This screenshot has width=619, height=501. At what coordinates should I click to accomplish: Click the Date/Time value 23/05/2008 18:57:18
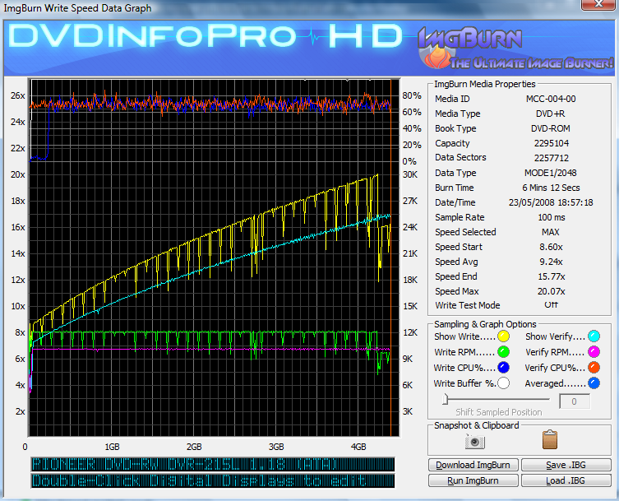point(551,202)
